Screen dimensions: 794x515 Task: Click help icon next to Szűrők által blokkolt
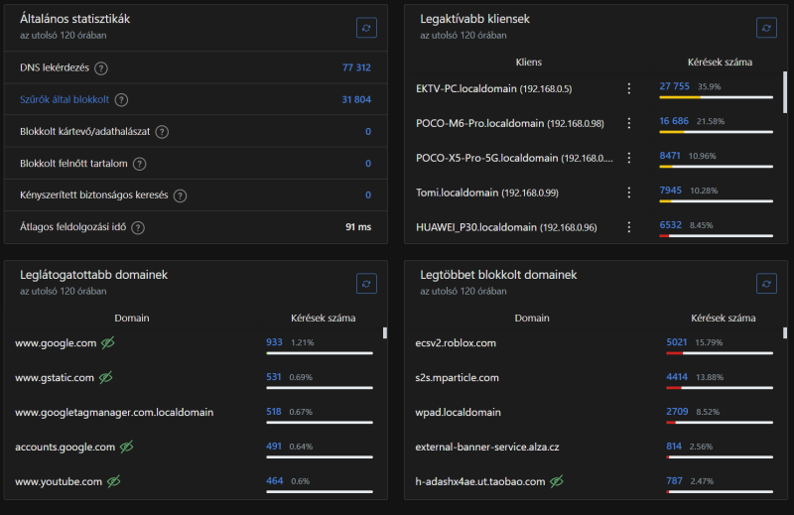121,100
